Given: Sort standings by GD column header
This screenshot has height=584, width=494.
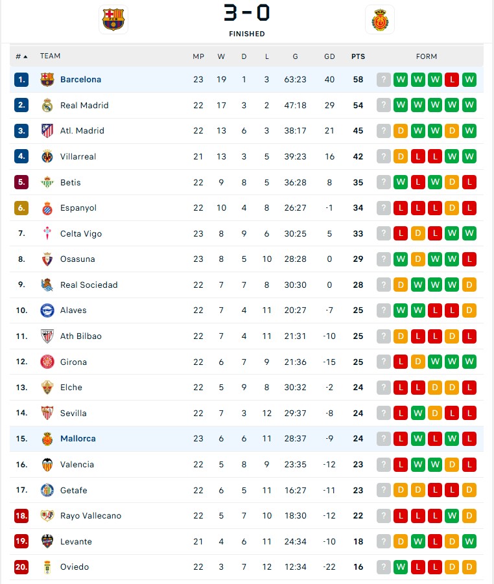Looking at the screenshot, I should click(329, 56).
